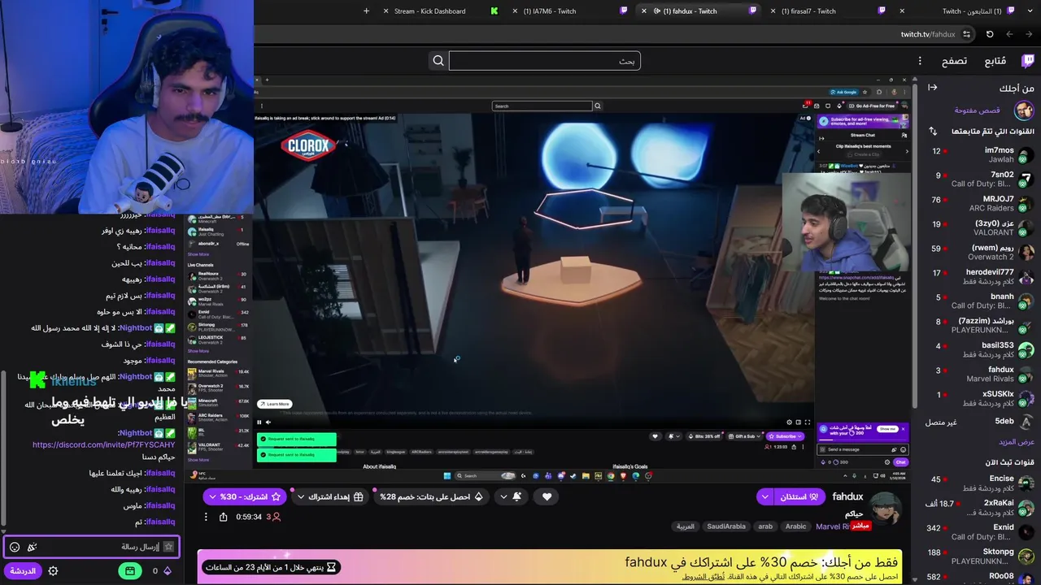This screenshot has height=585, width=1041.
Task: Share the stream via the share icon
Action: pos(224,517)
